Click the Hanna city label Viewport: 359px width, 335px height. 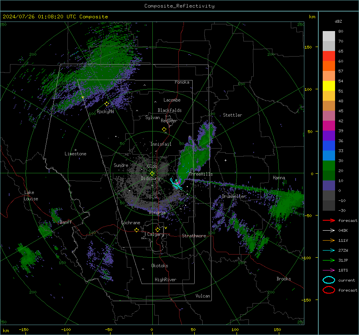(x=279, y=178)
